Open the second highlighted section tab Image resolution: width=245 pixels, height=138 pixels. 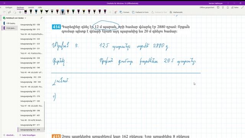coord(10,28)
